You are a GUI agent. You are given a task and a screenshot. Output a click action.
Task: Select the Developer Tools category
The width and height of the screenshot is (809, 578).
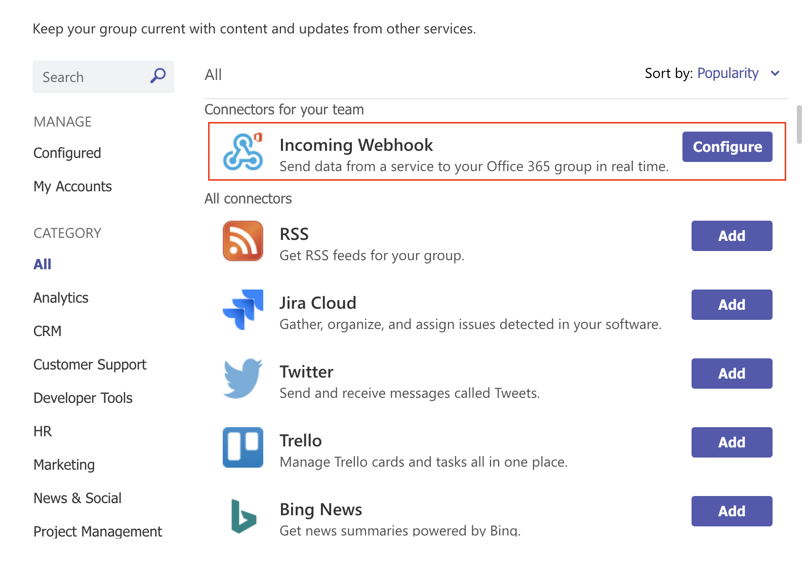click(x=83, y=398)
